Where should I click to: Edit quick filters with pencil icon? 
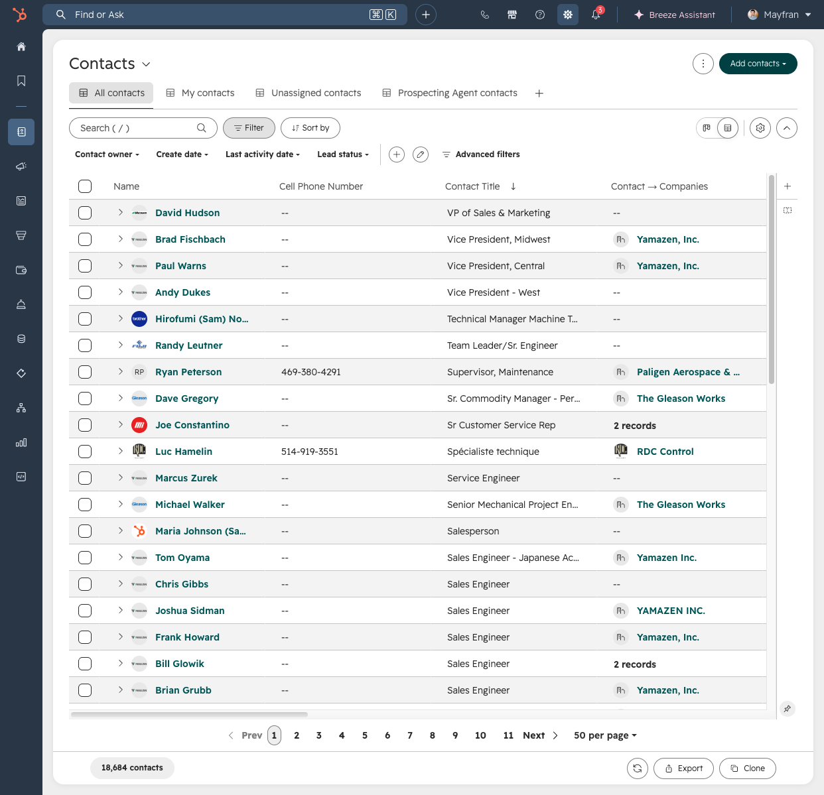point(421,154)
